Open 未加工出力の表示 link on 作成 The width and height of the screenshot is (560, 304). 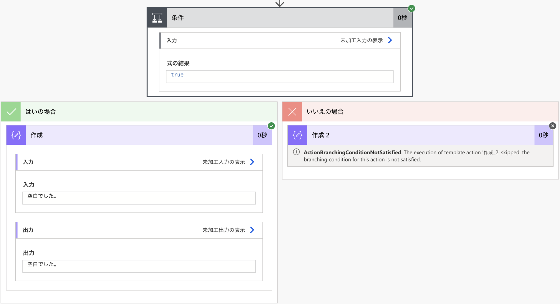tap(223, 230)
